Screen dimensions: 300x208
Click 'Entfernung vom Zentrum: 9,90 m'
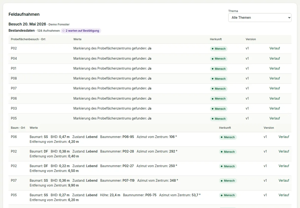coord(54,185)
